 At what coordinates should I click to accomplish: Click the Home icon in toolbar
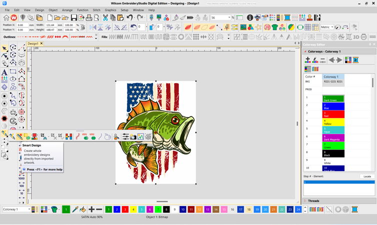[6, 17]
